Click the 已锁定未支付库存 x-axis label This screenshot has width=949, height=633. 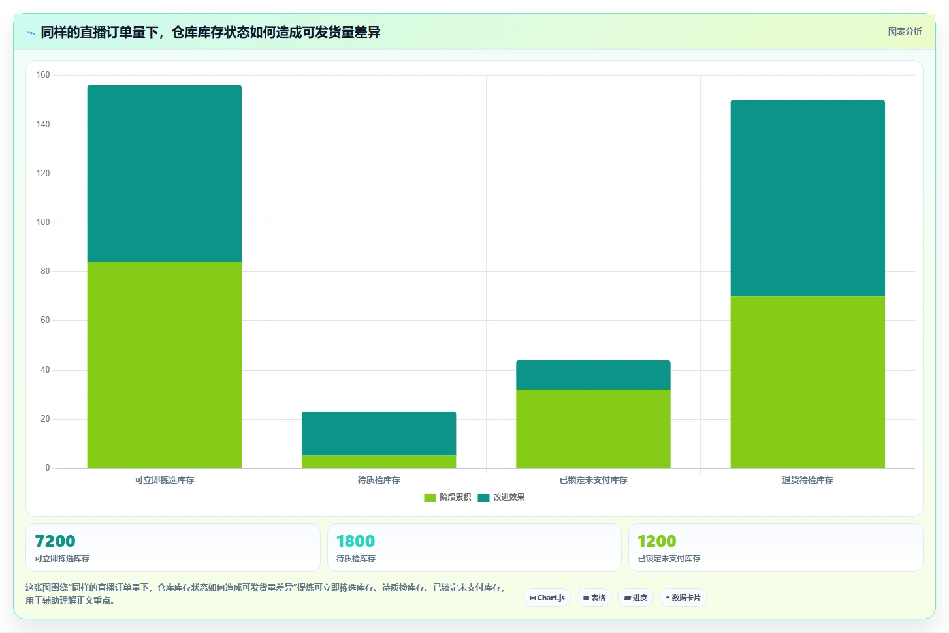[x=593, y=480]
